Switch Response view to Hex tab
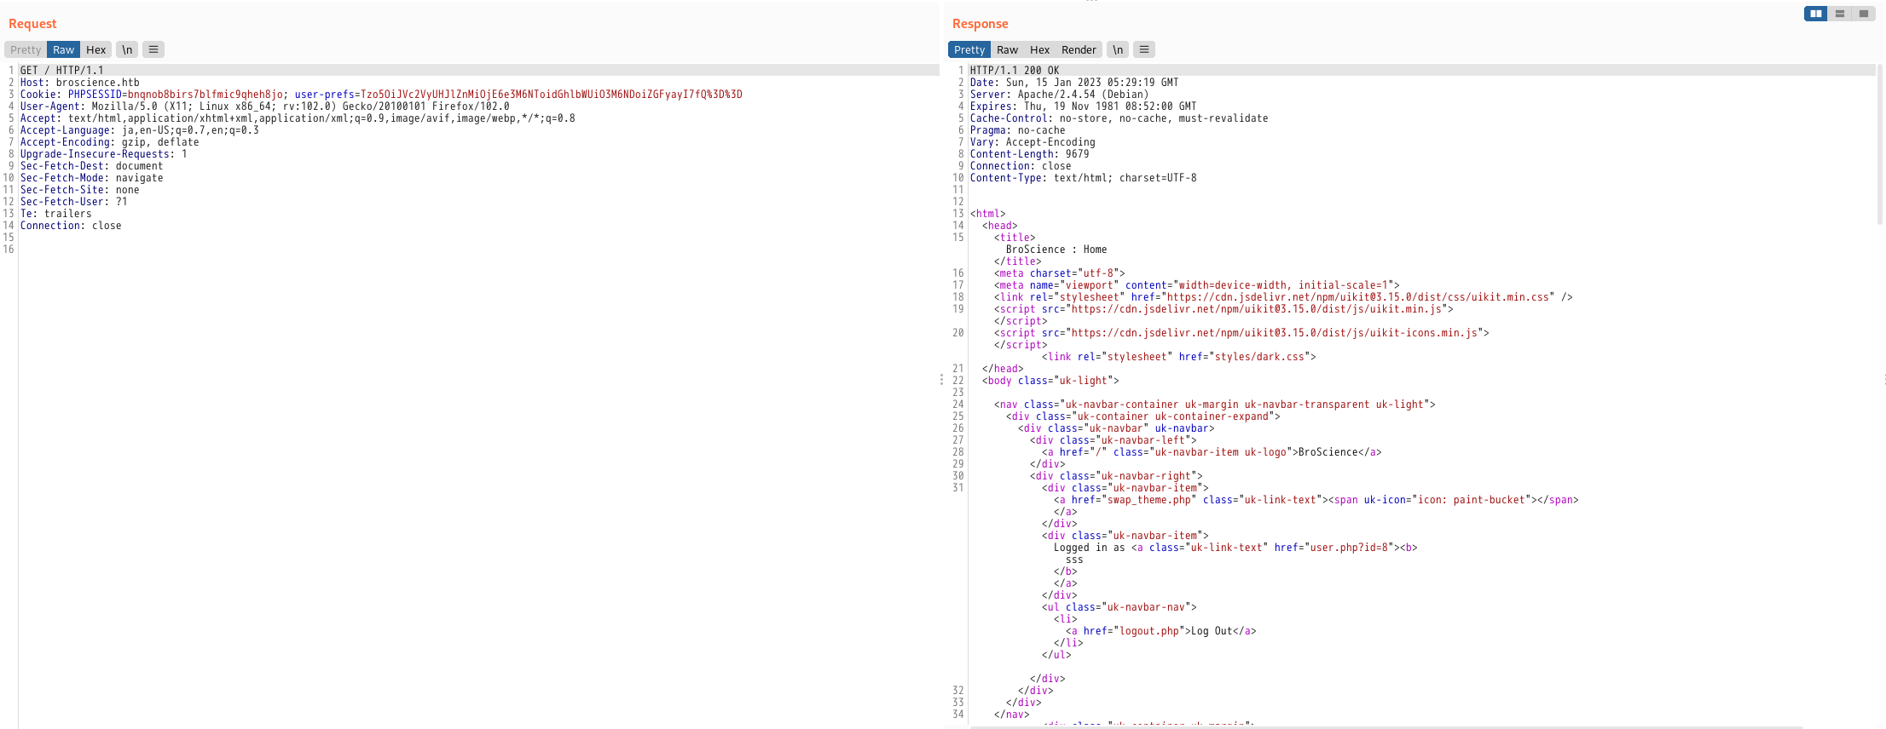This screenshot has height=729, width=1886. [1040, 49]
